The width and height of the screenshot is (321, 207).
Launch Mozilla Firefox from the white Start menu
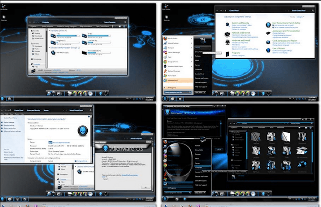(178, 39)
